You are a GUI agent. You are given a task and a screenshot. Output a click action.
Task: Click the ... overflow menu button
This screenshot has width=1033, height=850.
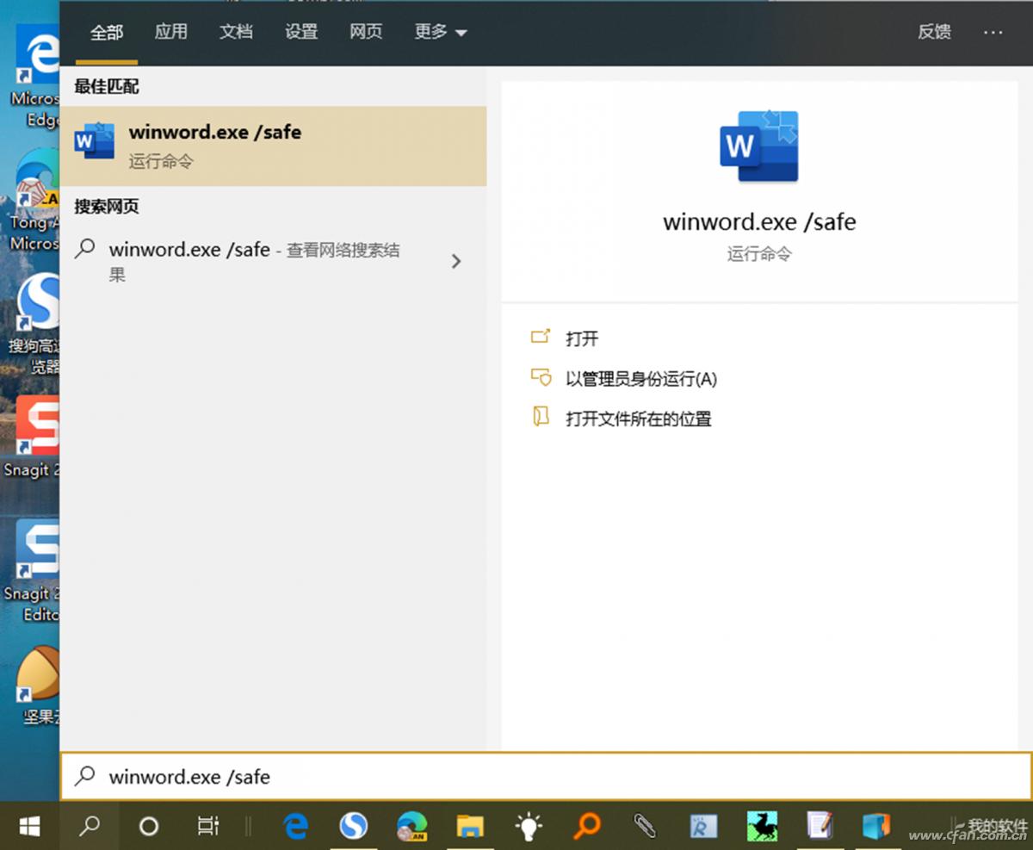(x=993, y=32)
